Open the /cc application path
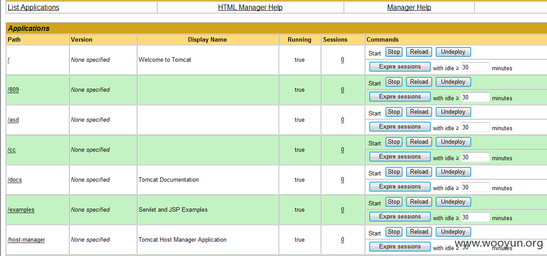Screen dimensions: 547x256 pyautogui.click(x=12, y=149)
